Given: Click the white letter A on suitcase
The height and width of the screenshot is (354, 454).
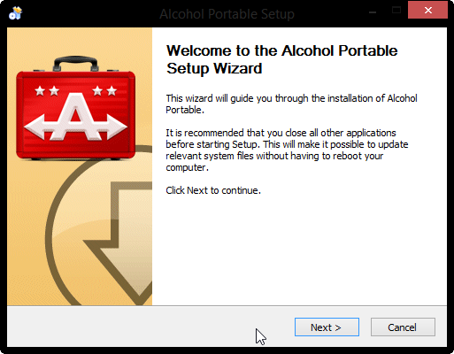Looking at the screenshot, I should [x=75, y=116].
